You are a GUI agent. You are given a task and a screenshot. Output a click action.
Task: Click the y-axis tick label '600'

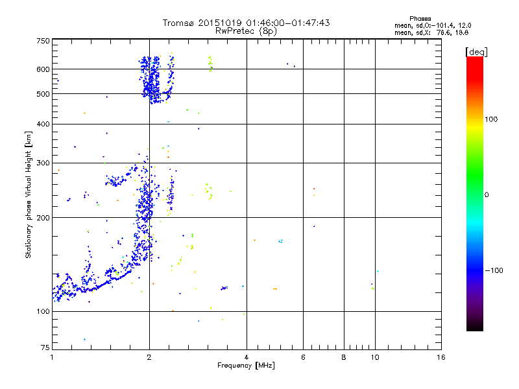pos(43,69)
